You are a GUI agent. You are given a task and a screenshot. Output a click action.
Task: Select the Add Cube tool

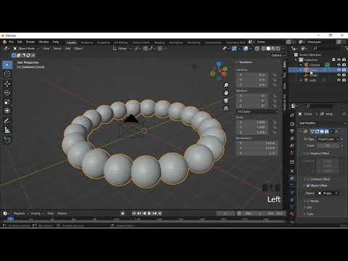pyautogui.click(x=7, y=140)
